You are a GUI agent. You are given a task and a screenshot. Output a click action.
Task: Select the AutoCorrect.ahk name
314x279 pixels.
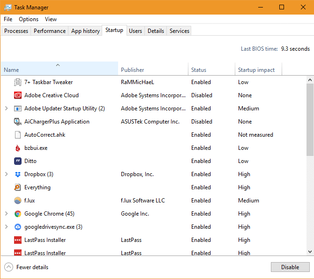[45, 135]
